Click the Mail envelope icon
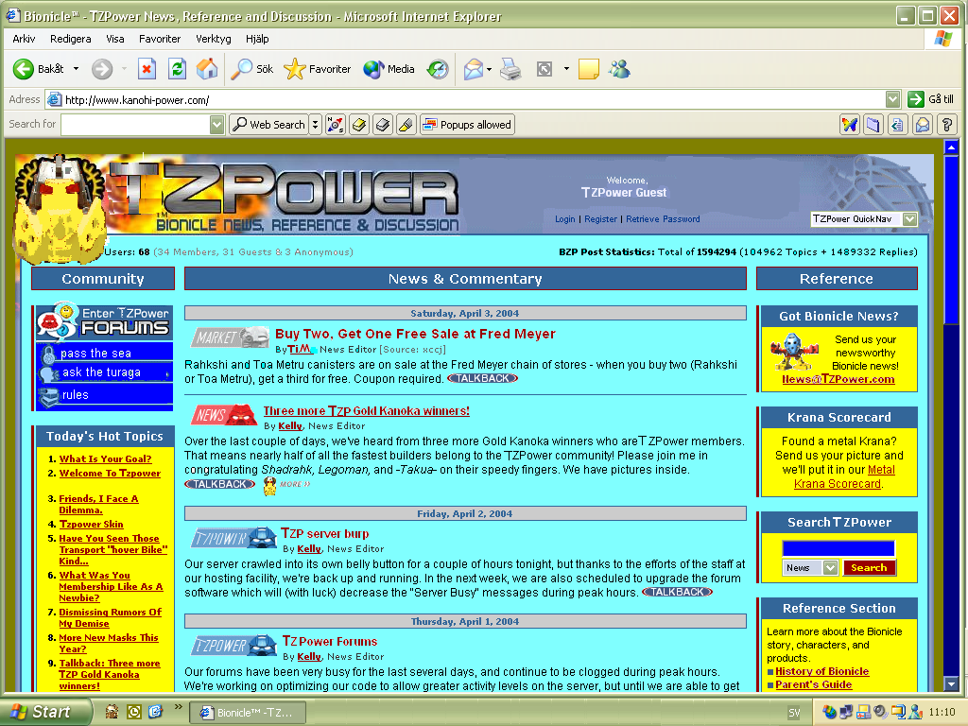The height and width of the screenshot is (726, 968). 473,68
